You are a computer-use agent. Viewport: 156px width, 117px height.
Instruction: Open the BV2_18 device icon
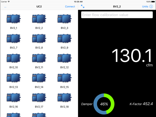(x=64, y=97)
